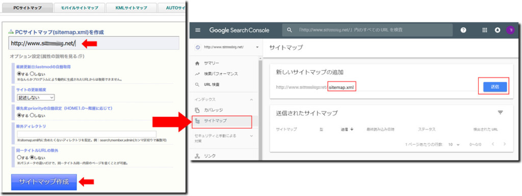Open the purple account avatar
The height and width of the screenshot is (196, 522).
510,30
